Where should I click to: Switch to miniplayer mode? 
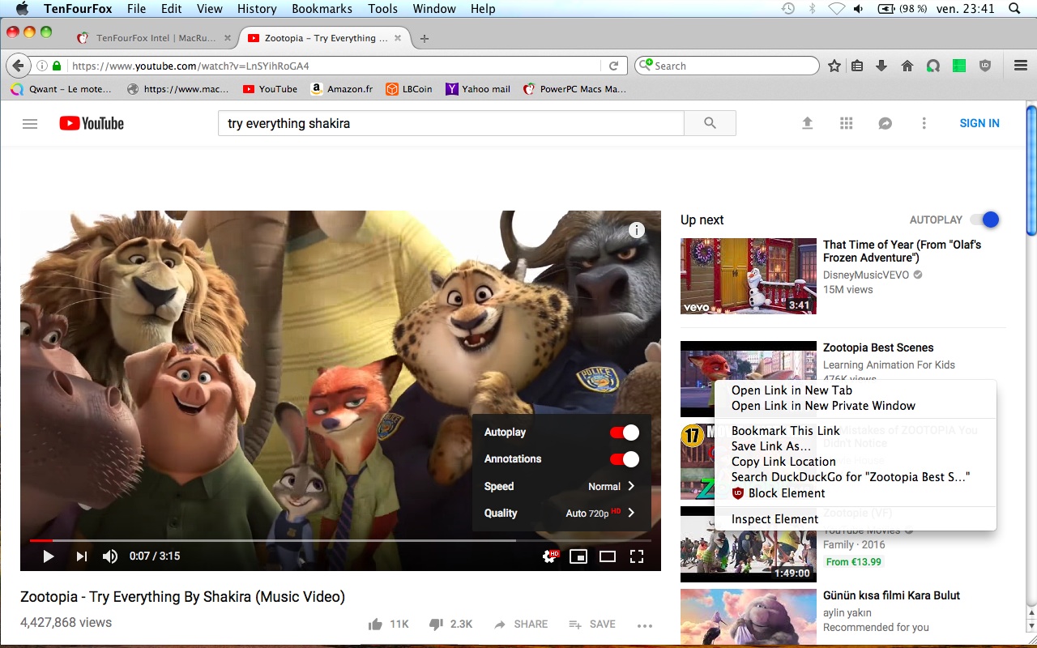pyautogui.click(x=578, y=556)
